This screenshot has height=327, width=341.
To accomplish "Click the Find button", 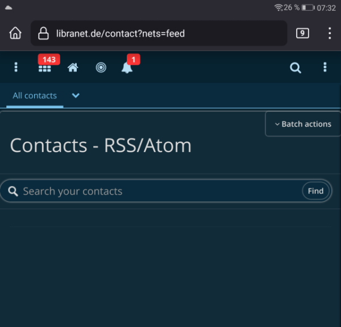I will [315, 191].
